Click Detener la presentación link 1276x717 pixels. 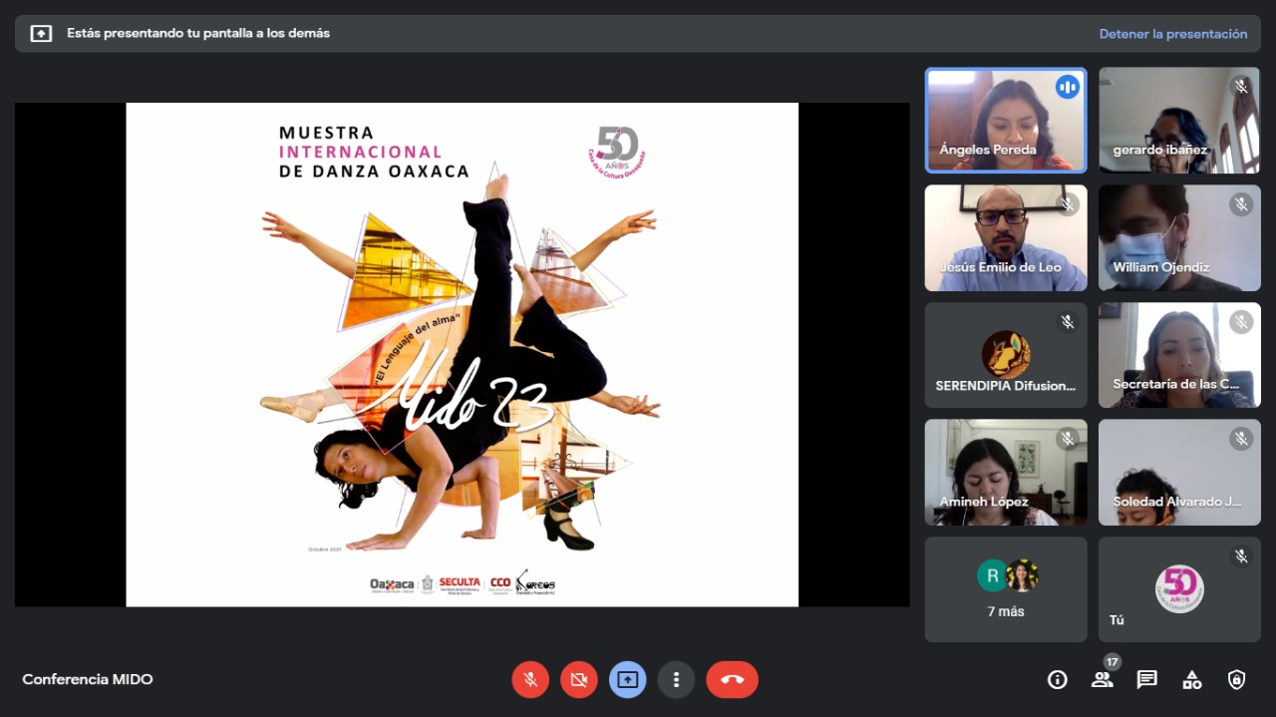click(x=1172, y=34)
